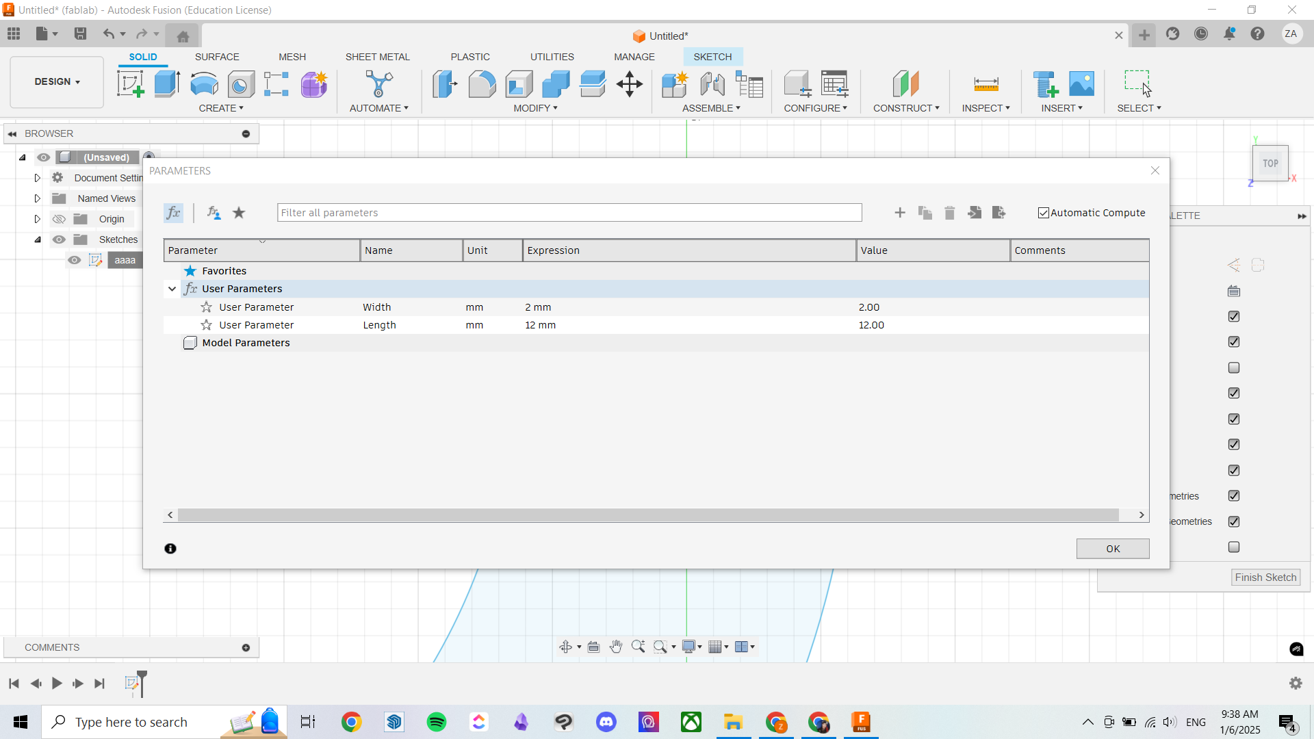Click the horizontal scrollbar in Parameters

[647, 515]
